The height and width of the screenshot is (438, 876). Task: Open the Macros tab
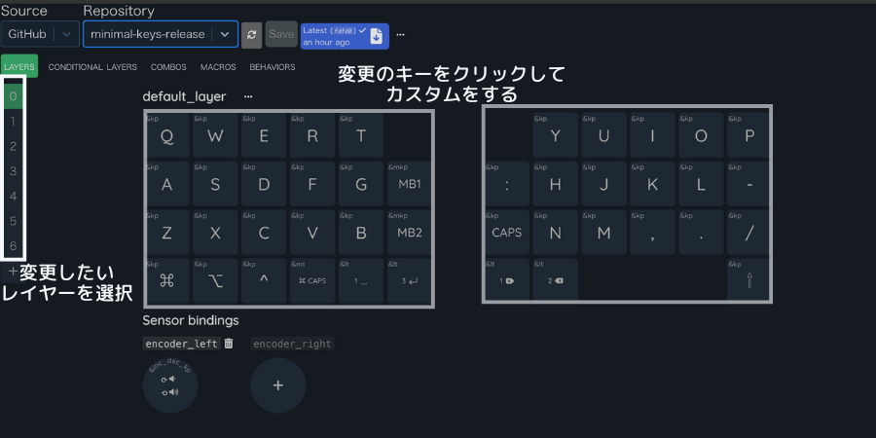[x=218, y=67]
